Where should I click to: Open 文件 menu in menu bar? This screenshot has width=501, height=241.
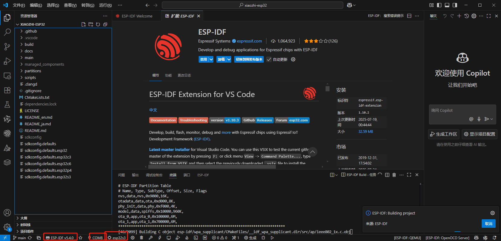(x=19, y=5)
